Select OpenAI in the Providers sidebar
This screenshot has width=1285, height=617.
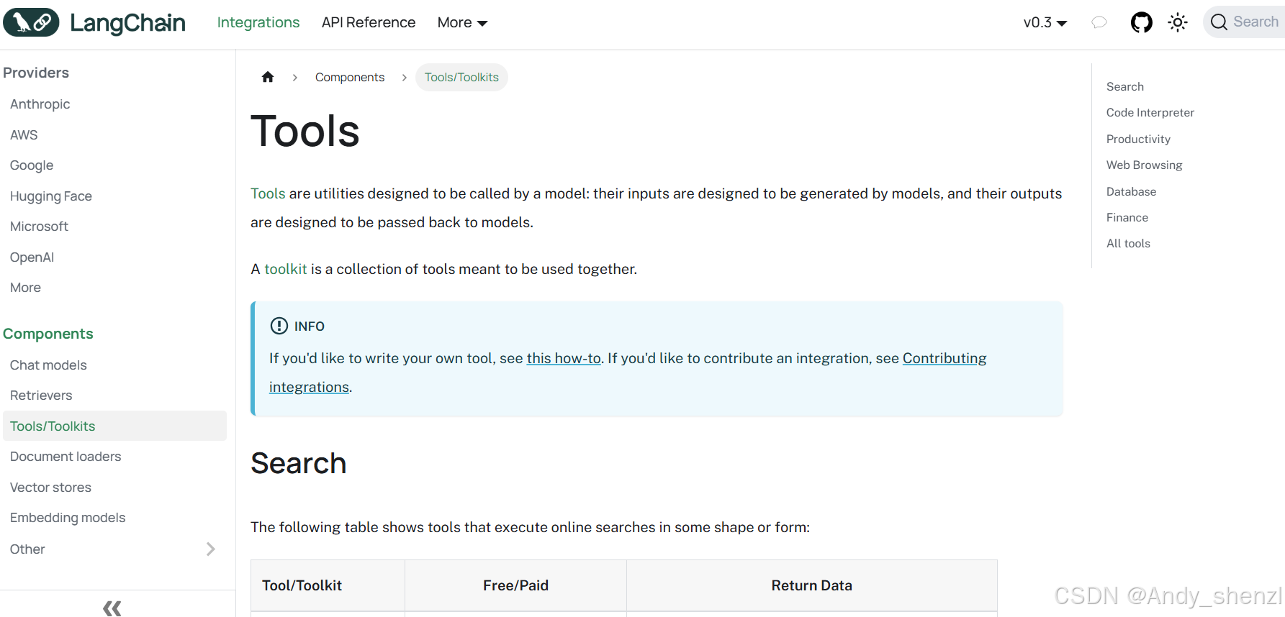tap(32, 257)
